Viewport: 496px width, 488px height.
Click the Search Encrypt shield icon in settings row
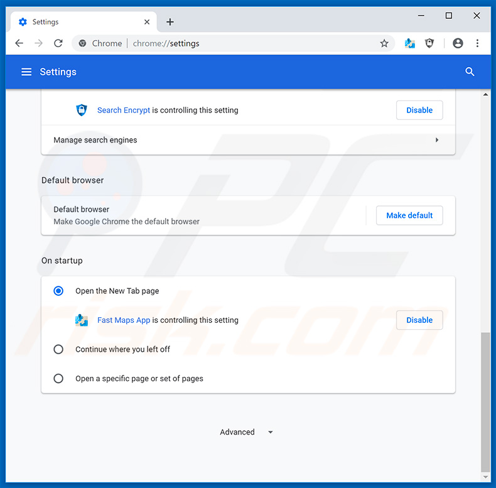tap(82, 110)
